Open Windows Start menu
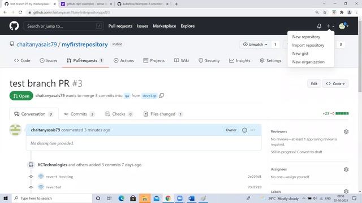The width and height of the screenshot is (362, 203). pos(6,198)
